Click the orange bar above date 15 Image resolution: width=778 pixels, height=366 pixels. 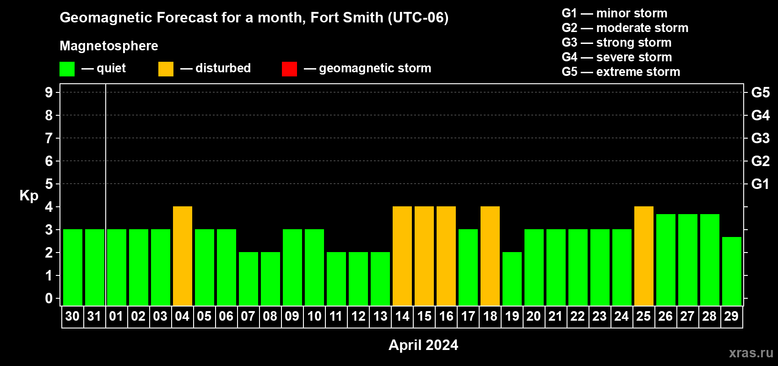424,256
